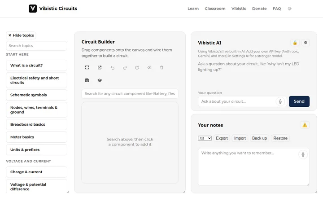
Task: Click the reset rotate-arrow icon
Action: click(137, 68)
